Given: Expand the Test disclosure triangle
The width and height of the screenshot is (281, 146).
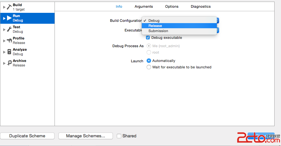Looking at the screenshot, I should pos(4,30).
